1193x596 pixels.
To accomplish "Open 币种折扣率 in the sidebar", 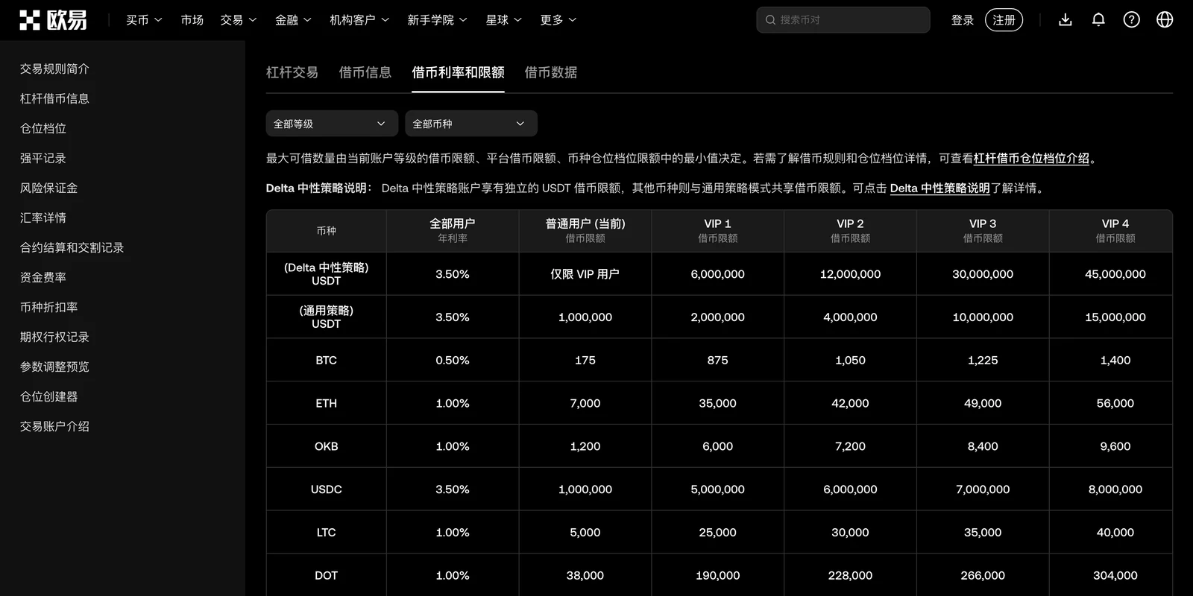I will (x=48, y=307).
